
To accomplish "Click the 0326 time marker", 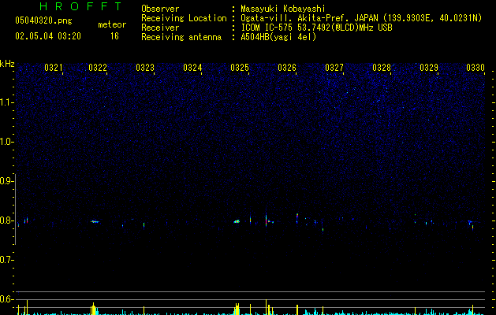I will coord(287,68).
